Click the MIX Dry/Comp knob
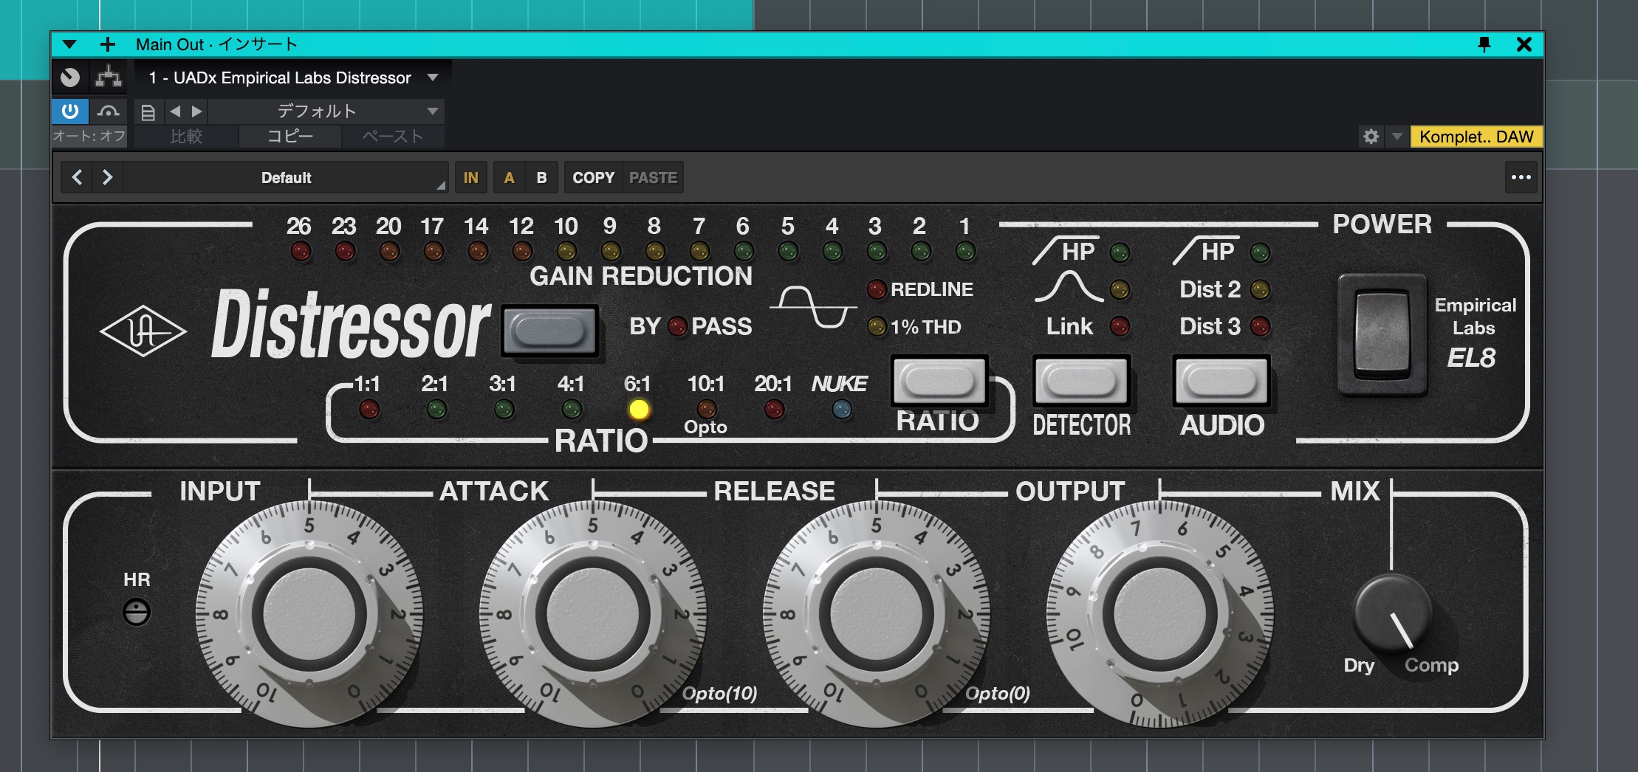Image resolution: width=1638 pixels, height=772 pixels. click(x=1392, y=614)
